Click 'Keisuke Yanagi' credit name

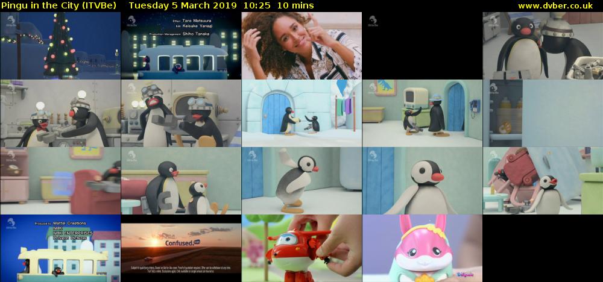[197, 26]
